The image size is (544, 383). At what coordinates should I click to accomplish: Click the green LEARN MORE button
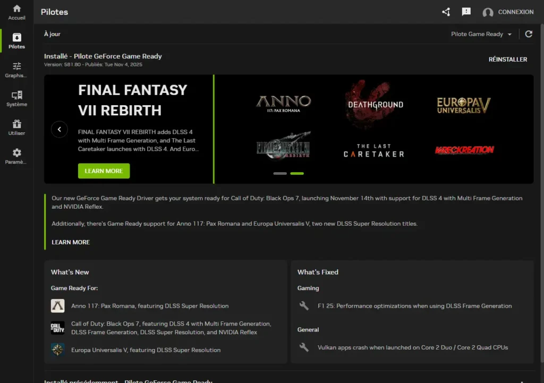pyautogui.click(x=104, y=171)
